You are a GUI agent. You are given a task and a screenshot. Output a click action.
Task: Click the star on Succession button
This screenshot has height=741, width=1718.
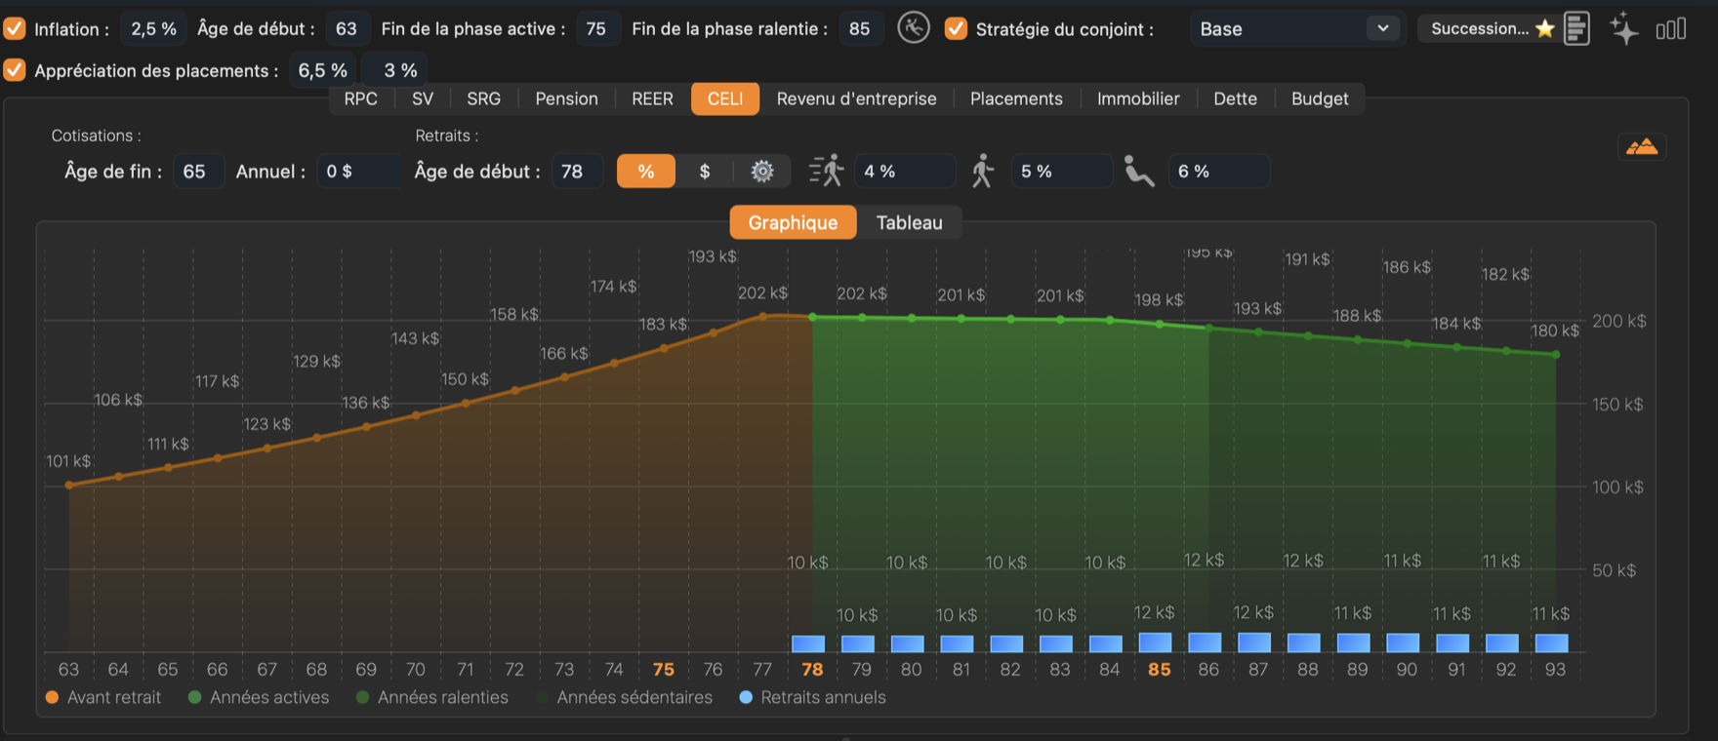(x=1544, y=28)
